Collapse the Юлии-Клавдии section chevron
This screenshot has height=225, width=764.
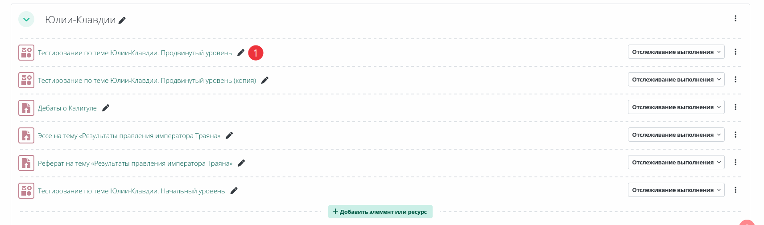click(x=26, y=19)
